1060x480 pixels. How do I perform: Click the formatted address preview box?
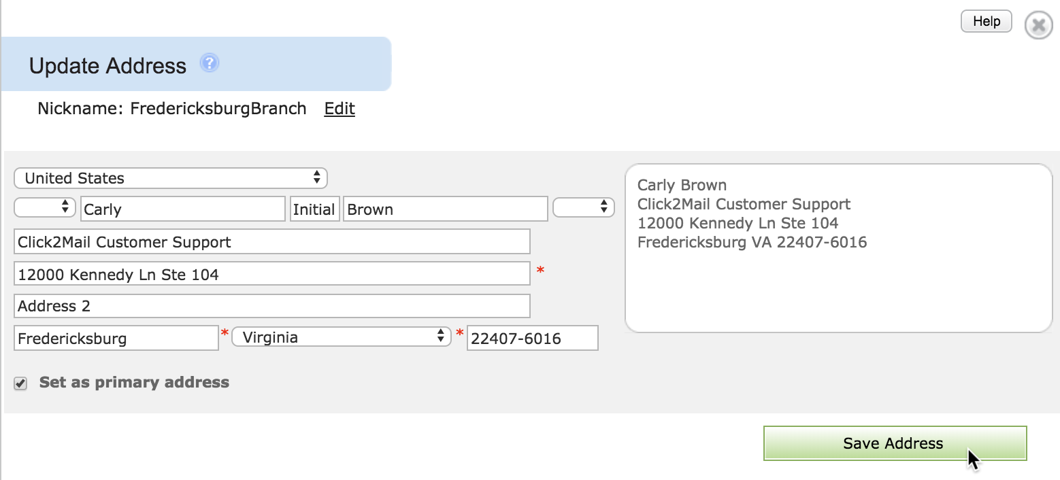[838, 248]
